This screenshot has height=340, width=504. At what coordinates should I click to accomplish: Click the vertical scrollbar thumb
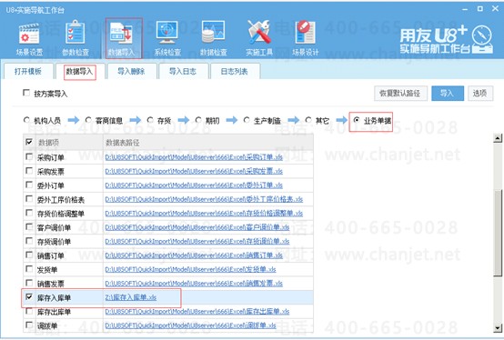point(498,232)
